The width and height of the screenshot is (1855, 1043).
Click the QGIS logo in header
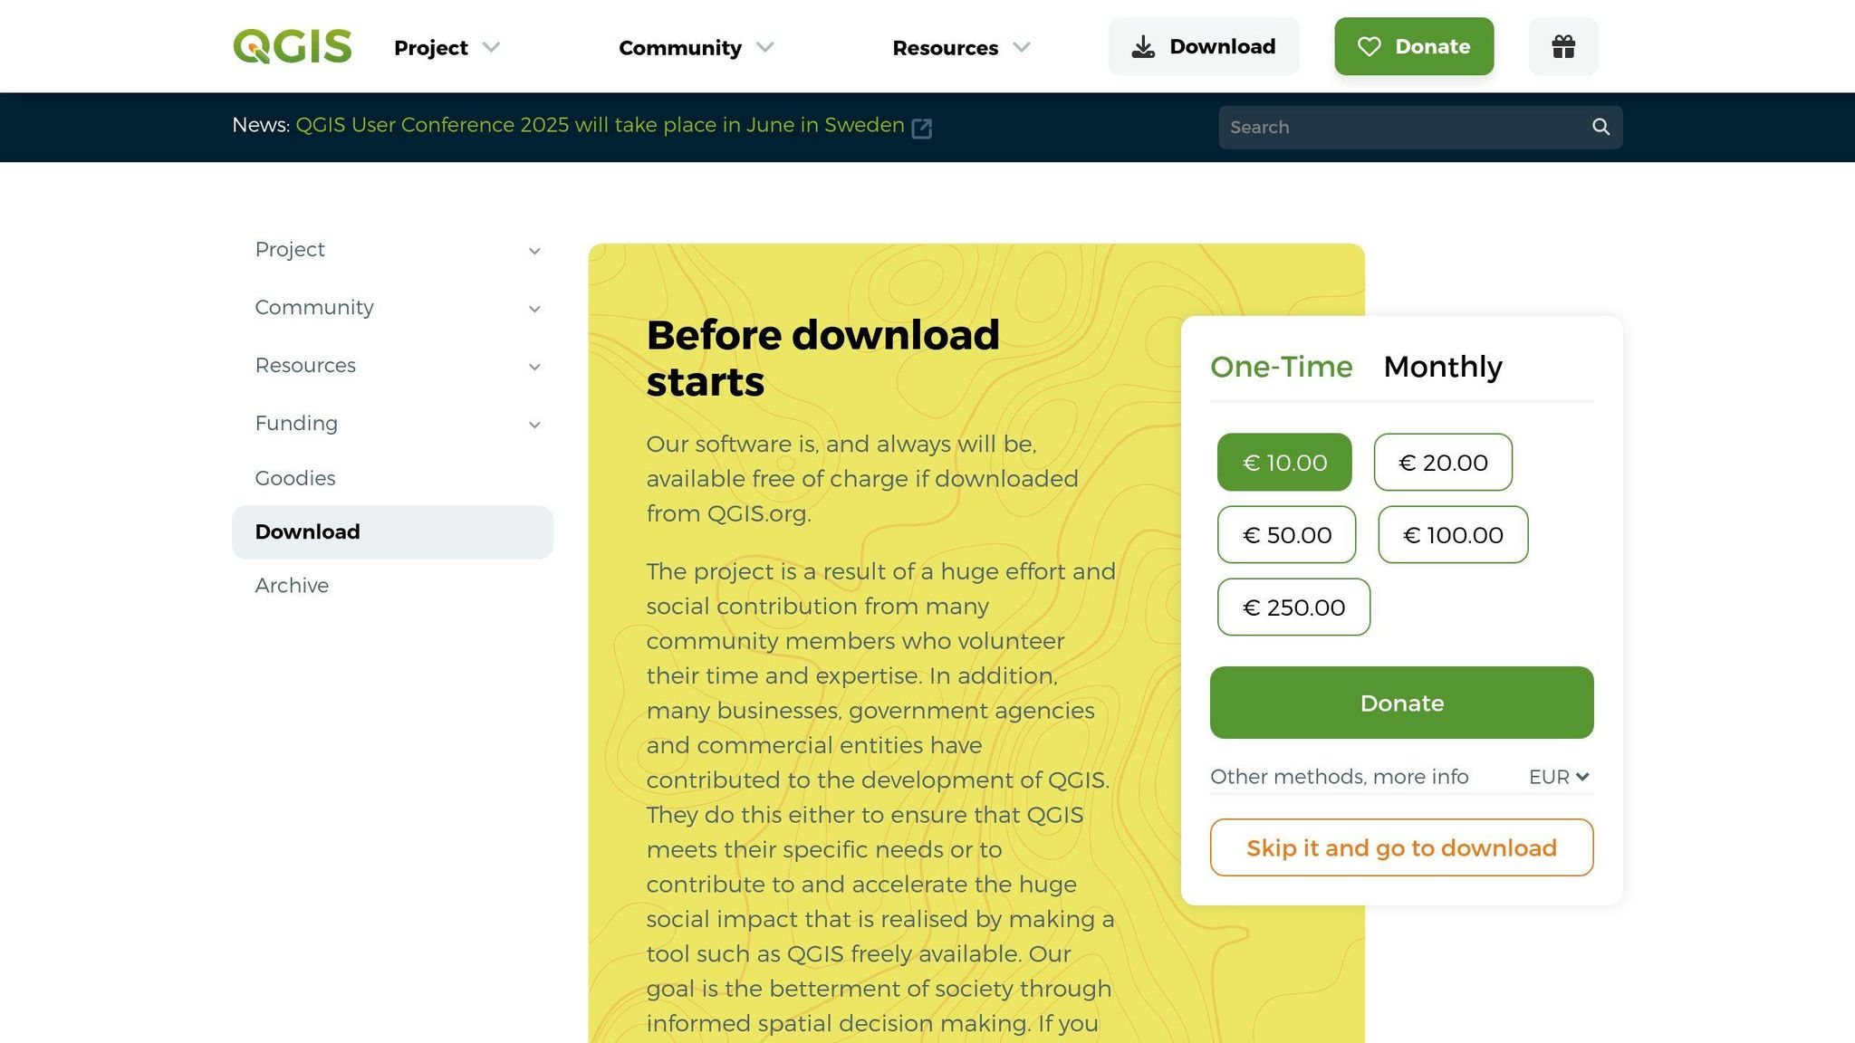292,46
